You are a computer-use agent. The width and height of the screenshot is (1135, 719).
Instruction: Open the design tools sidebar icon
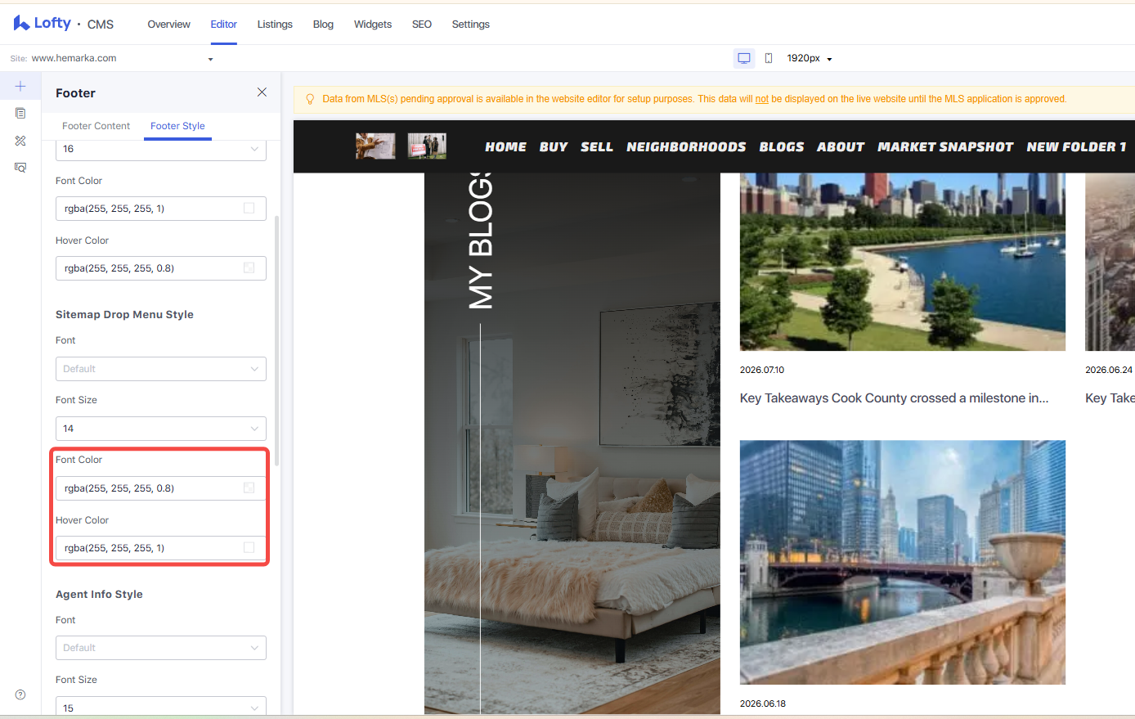coord(20,141)
